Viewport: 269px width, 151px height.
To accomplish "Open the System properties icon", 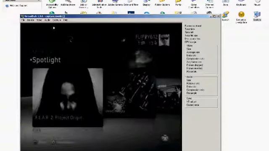I will pyautogui.click(x=257, y=16).
